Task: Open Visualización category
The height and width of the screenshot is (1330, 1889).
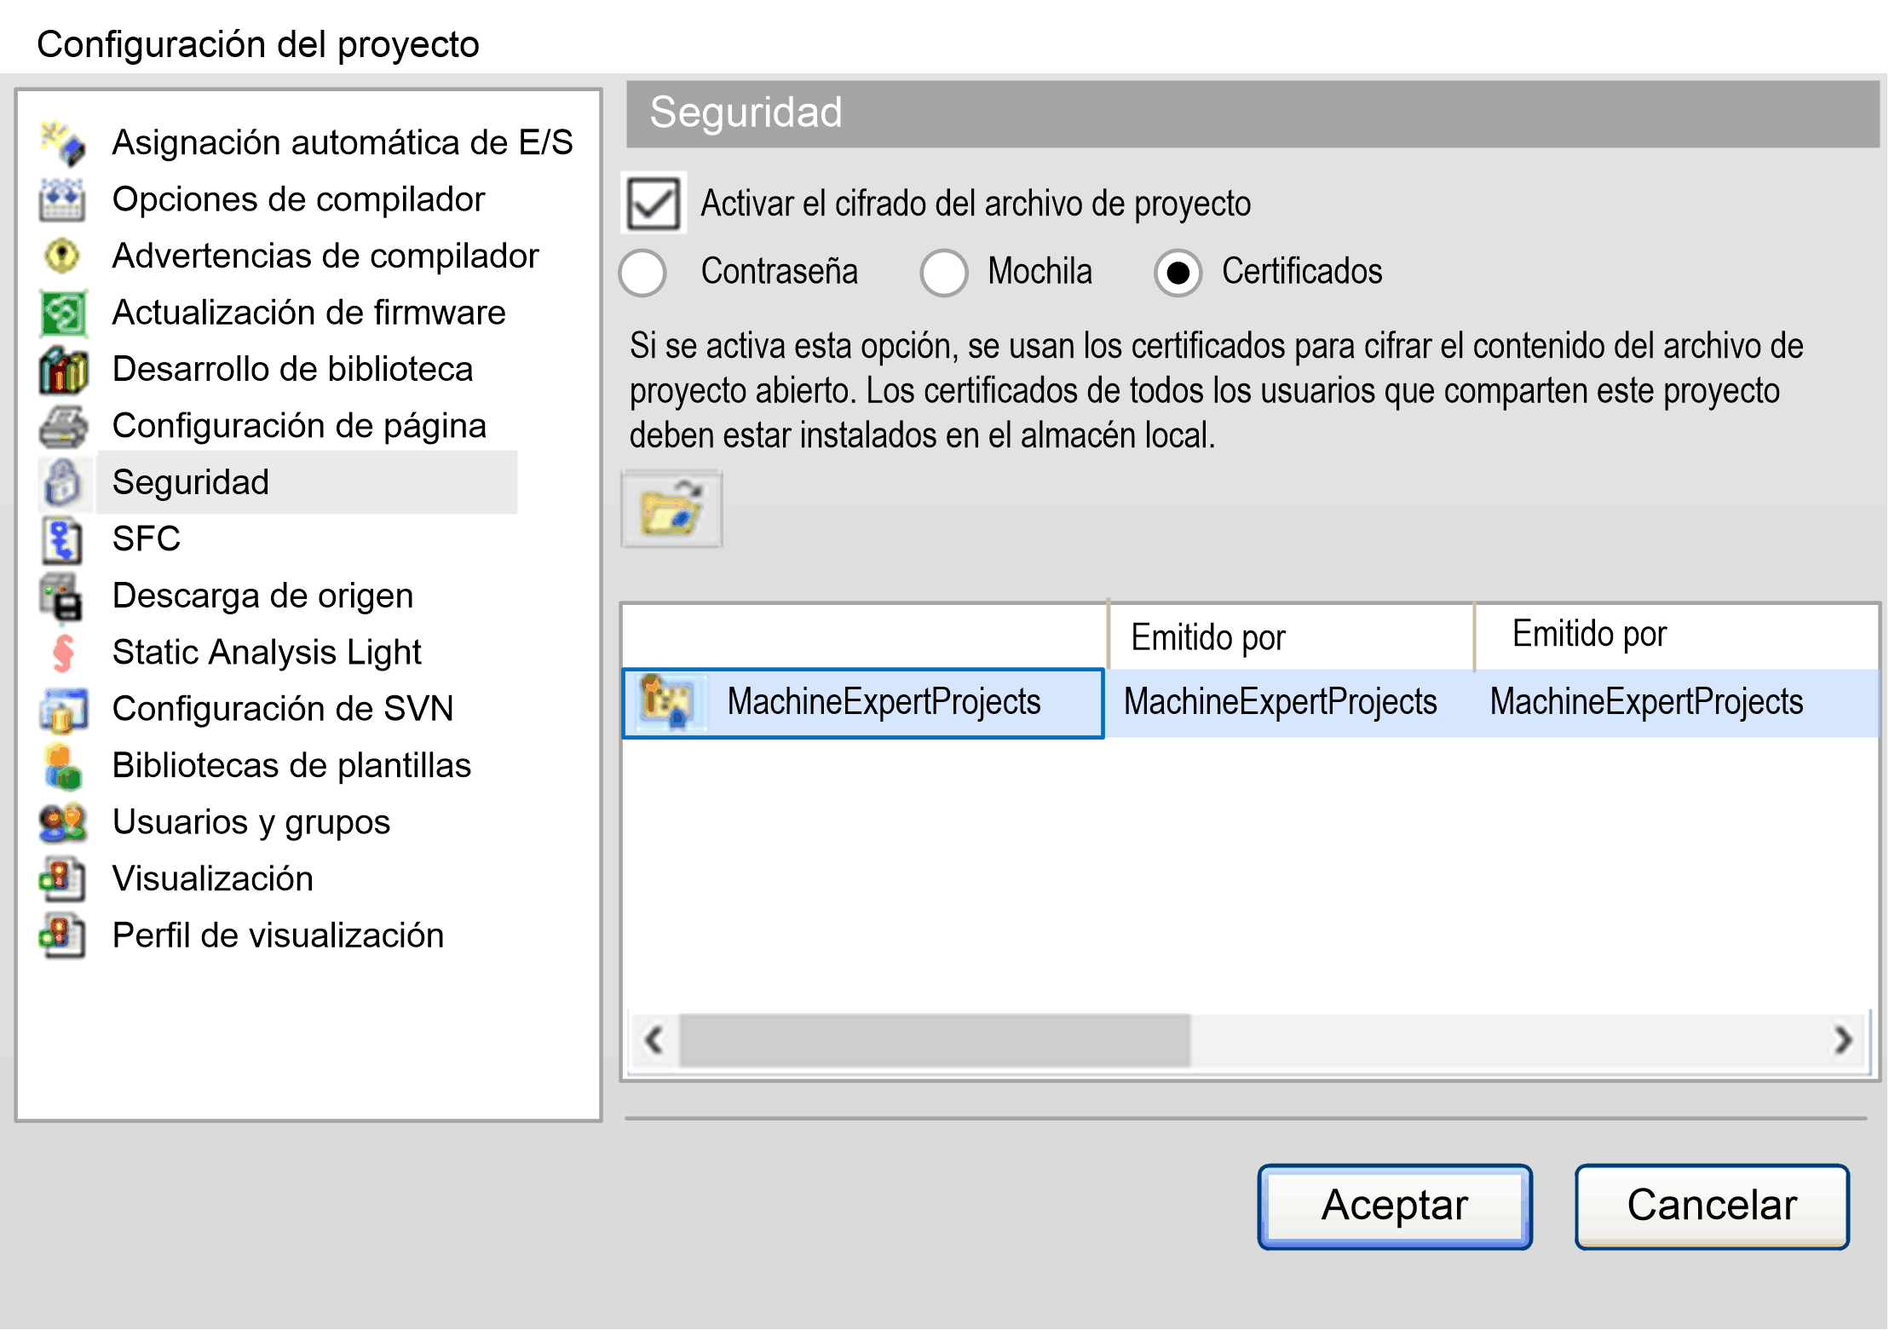Action: (x=213, y=879)
